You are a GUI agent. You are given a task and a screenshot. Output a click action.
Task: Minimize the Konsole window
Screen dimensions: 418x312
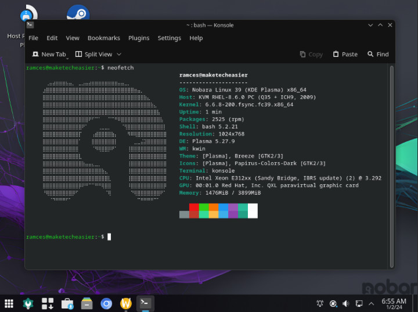370,25
